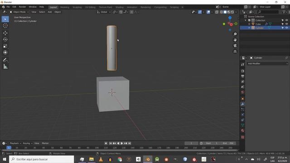Play animation in reverse
Screen dimensions: 290x163
[x=118, y=143]
